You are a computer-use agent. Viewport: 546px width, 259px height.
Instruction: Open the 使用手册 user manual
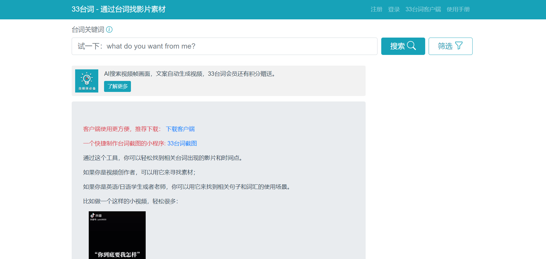(x=458, y=9)
